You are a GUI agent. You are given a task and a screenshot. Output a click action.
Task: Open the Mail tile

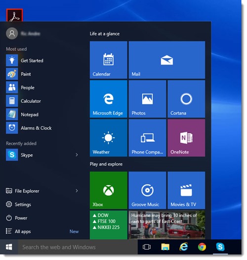click(x=167, y=60)
